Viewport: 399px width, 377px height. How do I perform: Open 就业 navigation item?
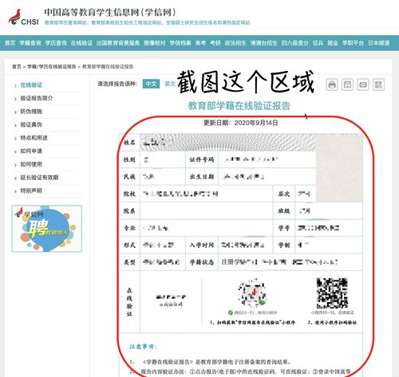point(333,43)
